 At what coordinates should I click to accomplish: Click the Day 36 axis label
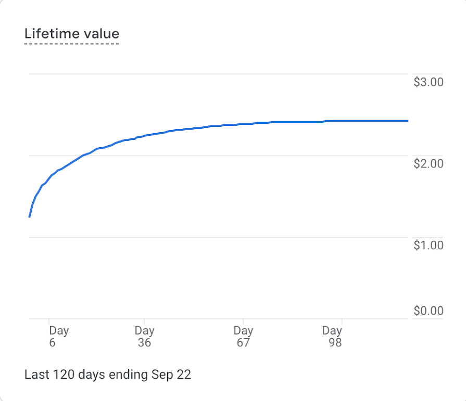pyautogui.click(x=144, y=337)
